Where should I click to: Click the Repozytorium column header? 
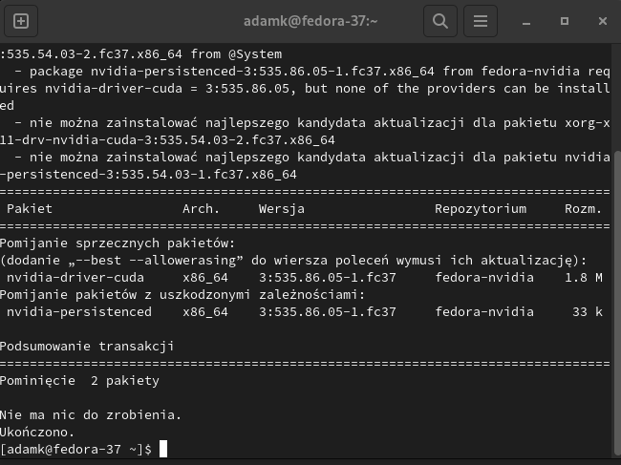click(481, 208)
